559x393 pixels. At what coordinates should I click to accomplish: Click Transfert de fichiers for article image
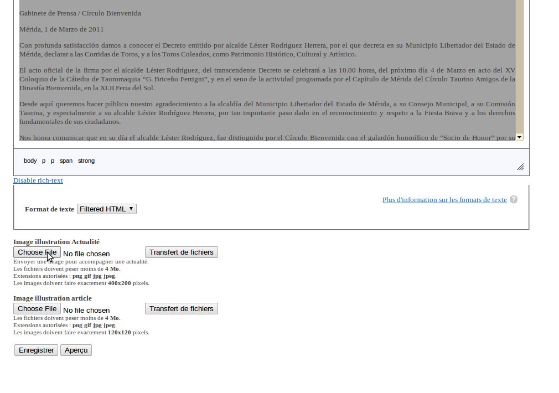[182, 309]
